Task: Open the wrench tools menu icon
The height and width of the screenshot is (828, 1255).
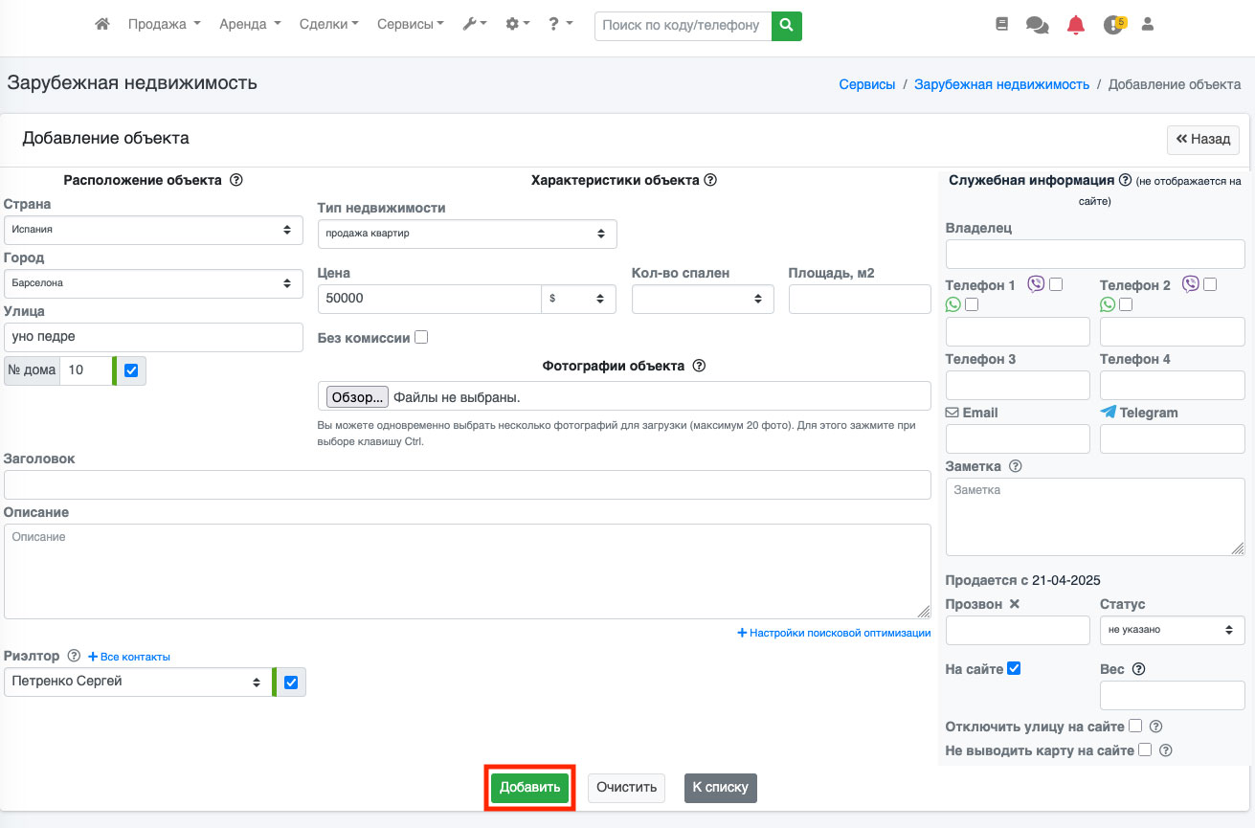Action: 474,25
